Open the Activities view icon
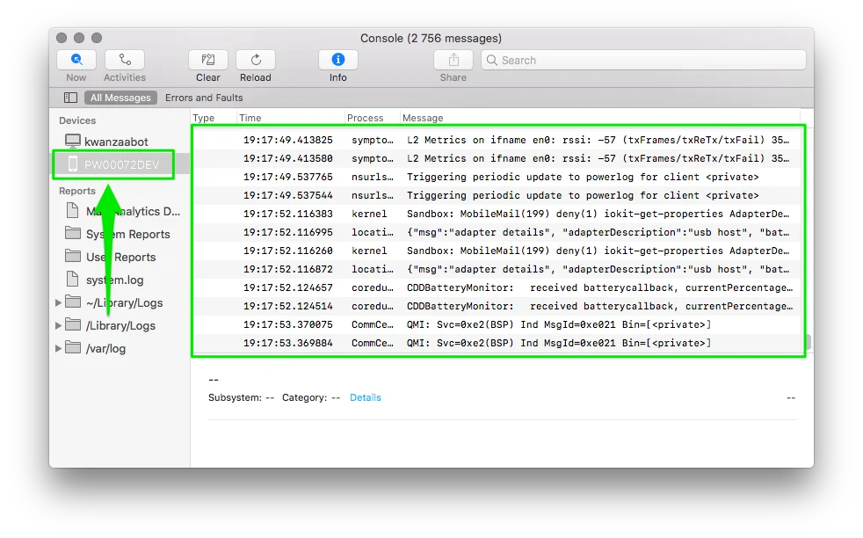Image resolution: width=863 pixels, height=538 pixels. click(x=124, y=60)
